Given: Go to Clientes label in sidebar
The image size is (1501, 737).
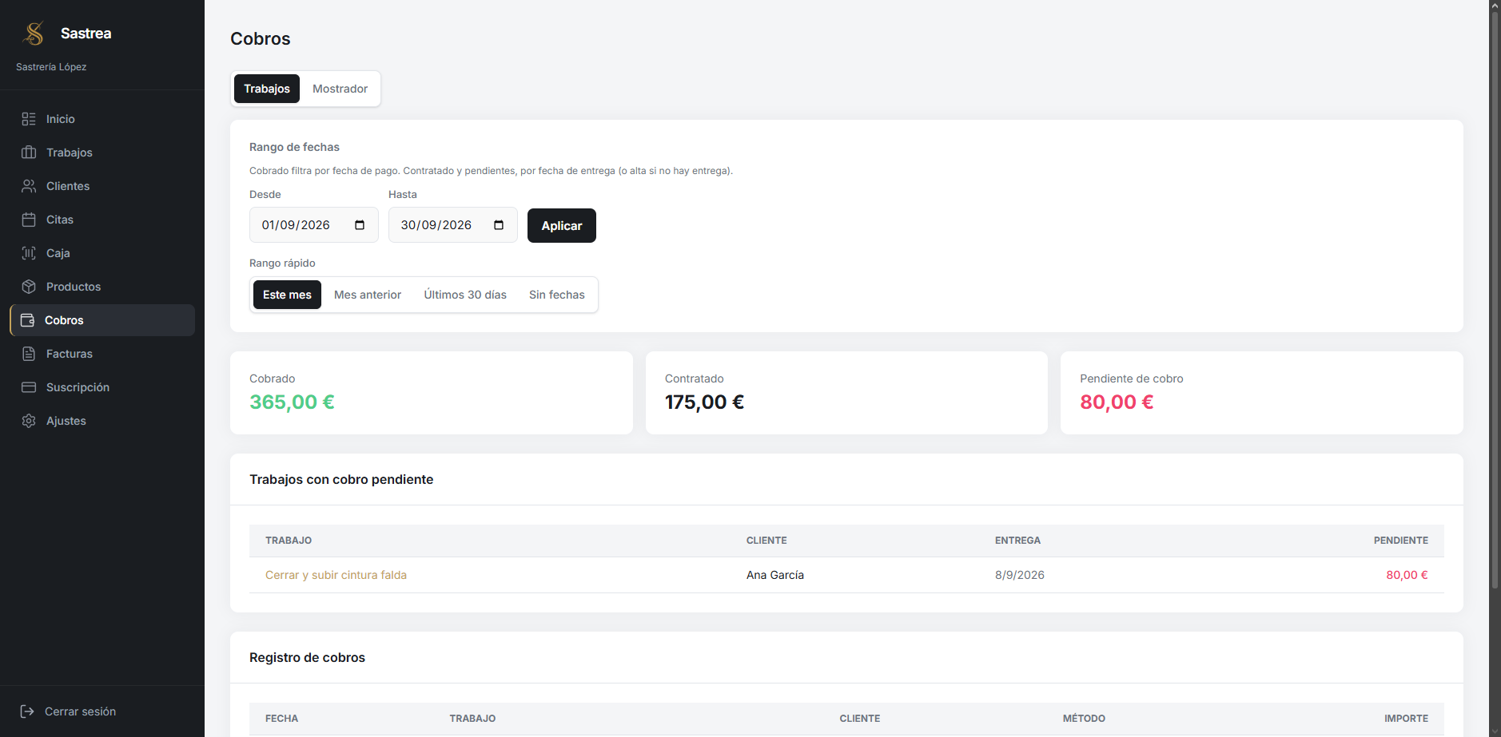Looking at the screenshot, I should 68,186.
